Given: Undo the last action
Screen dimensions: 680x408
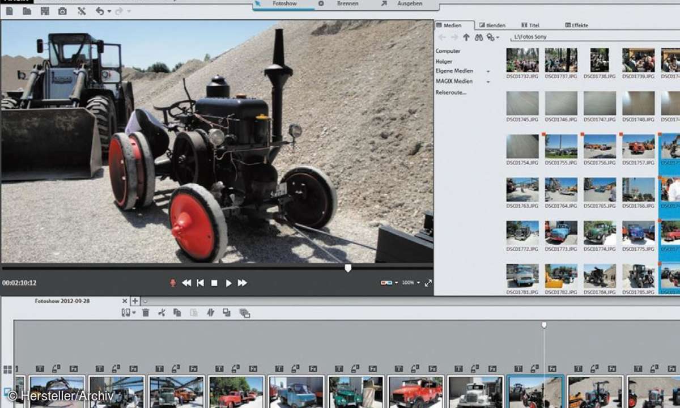Looking at the screenshot, I should coord(100,11).
